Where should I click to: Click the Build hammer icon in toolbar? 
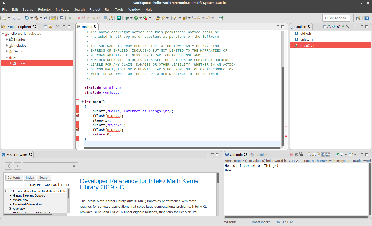pos(36,18)
